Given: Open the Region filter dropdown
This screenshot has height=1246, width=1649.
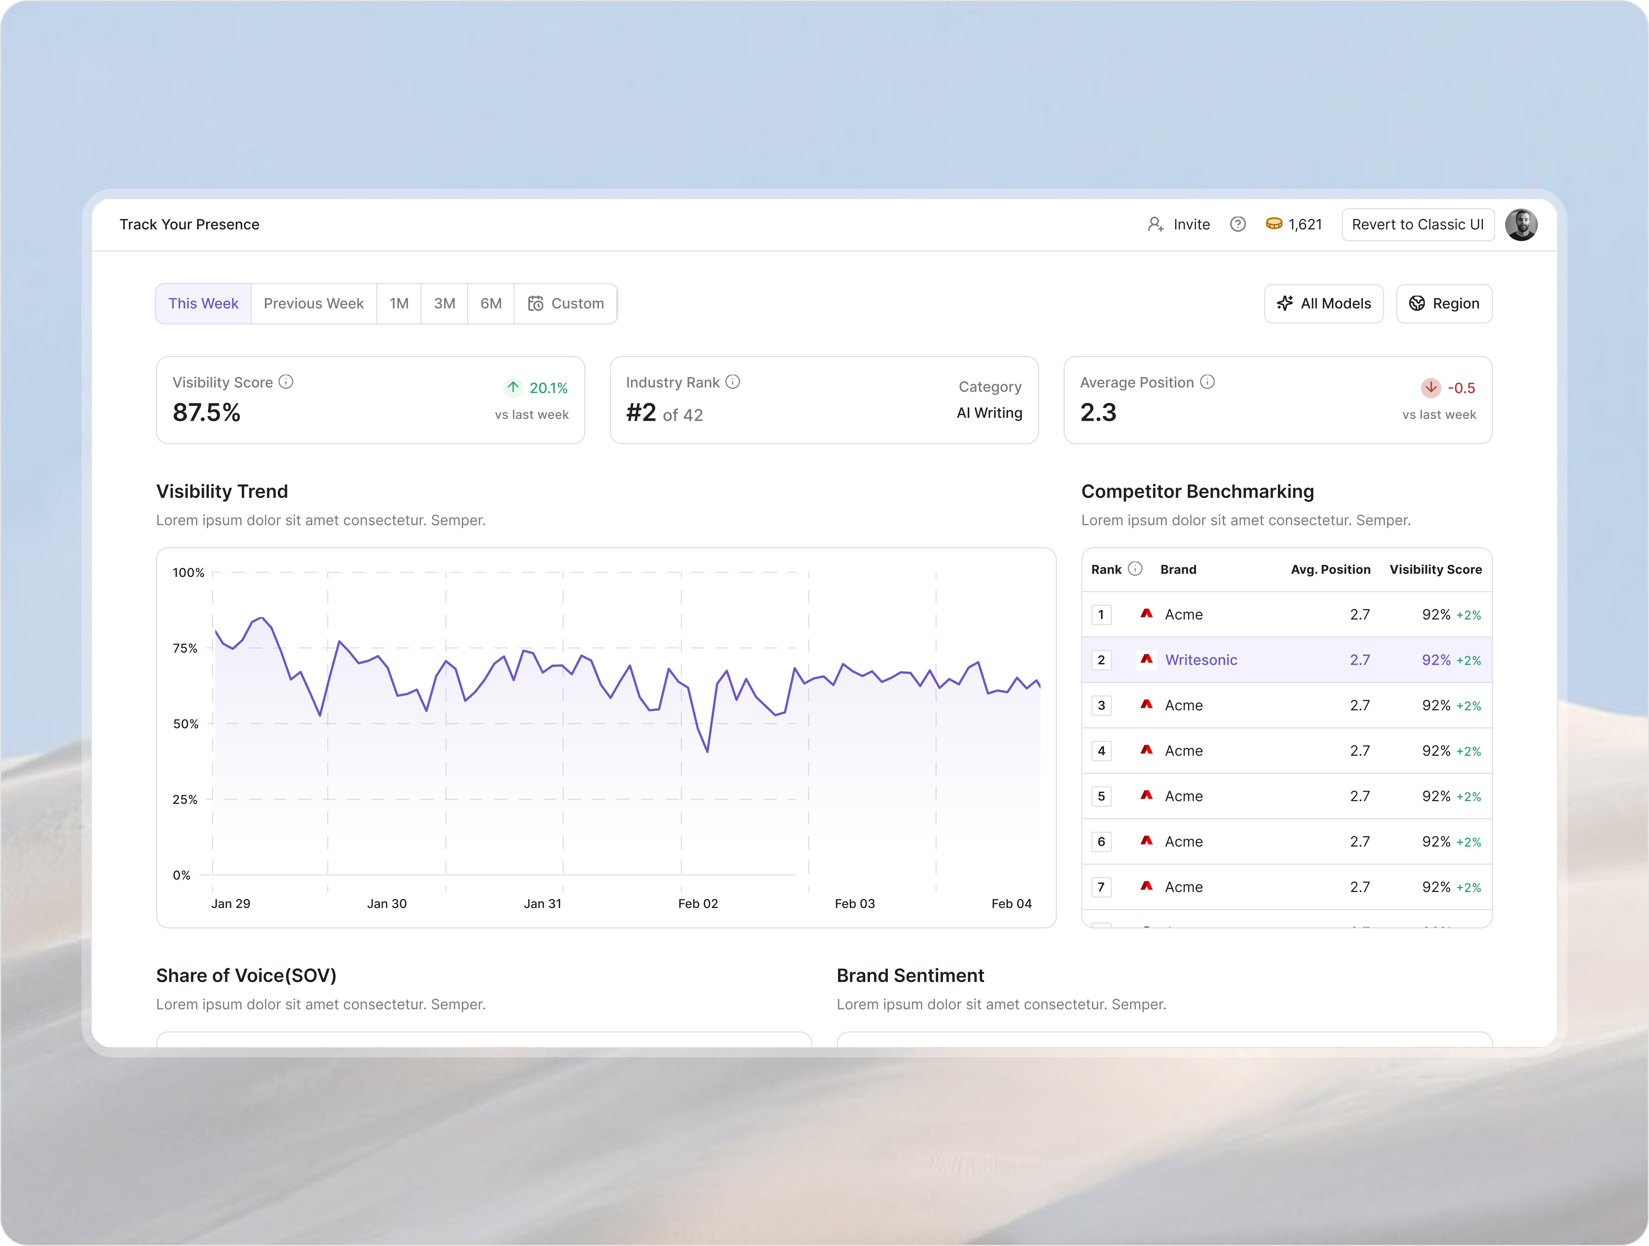Looking at the screenshot, I should pos(1443,304).
